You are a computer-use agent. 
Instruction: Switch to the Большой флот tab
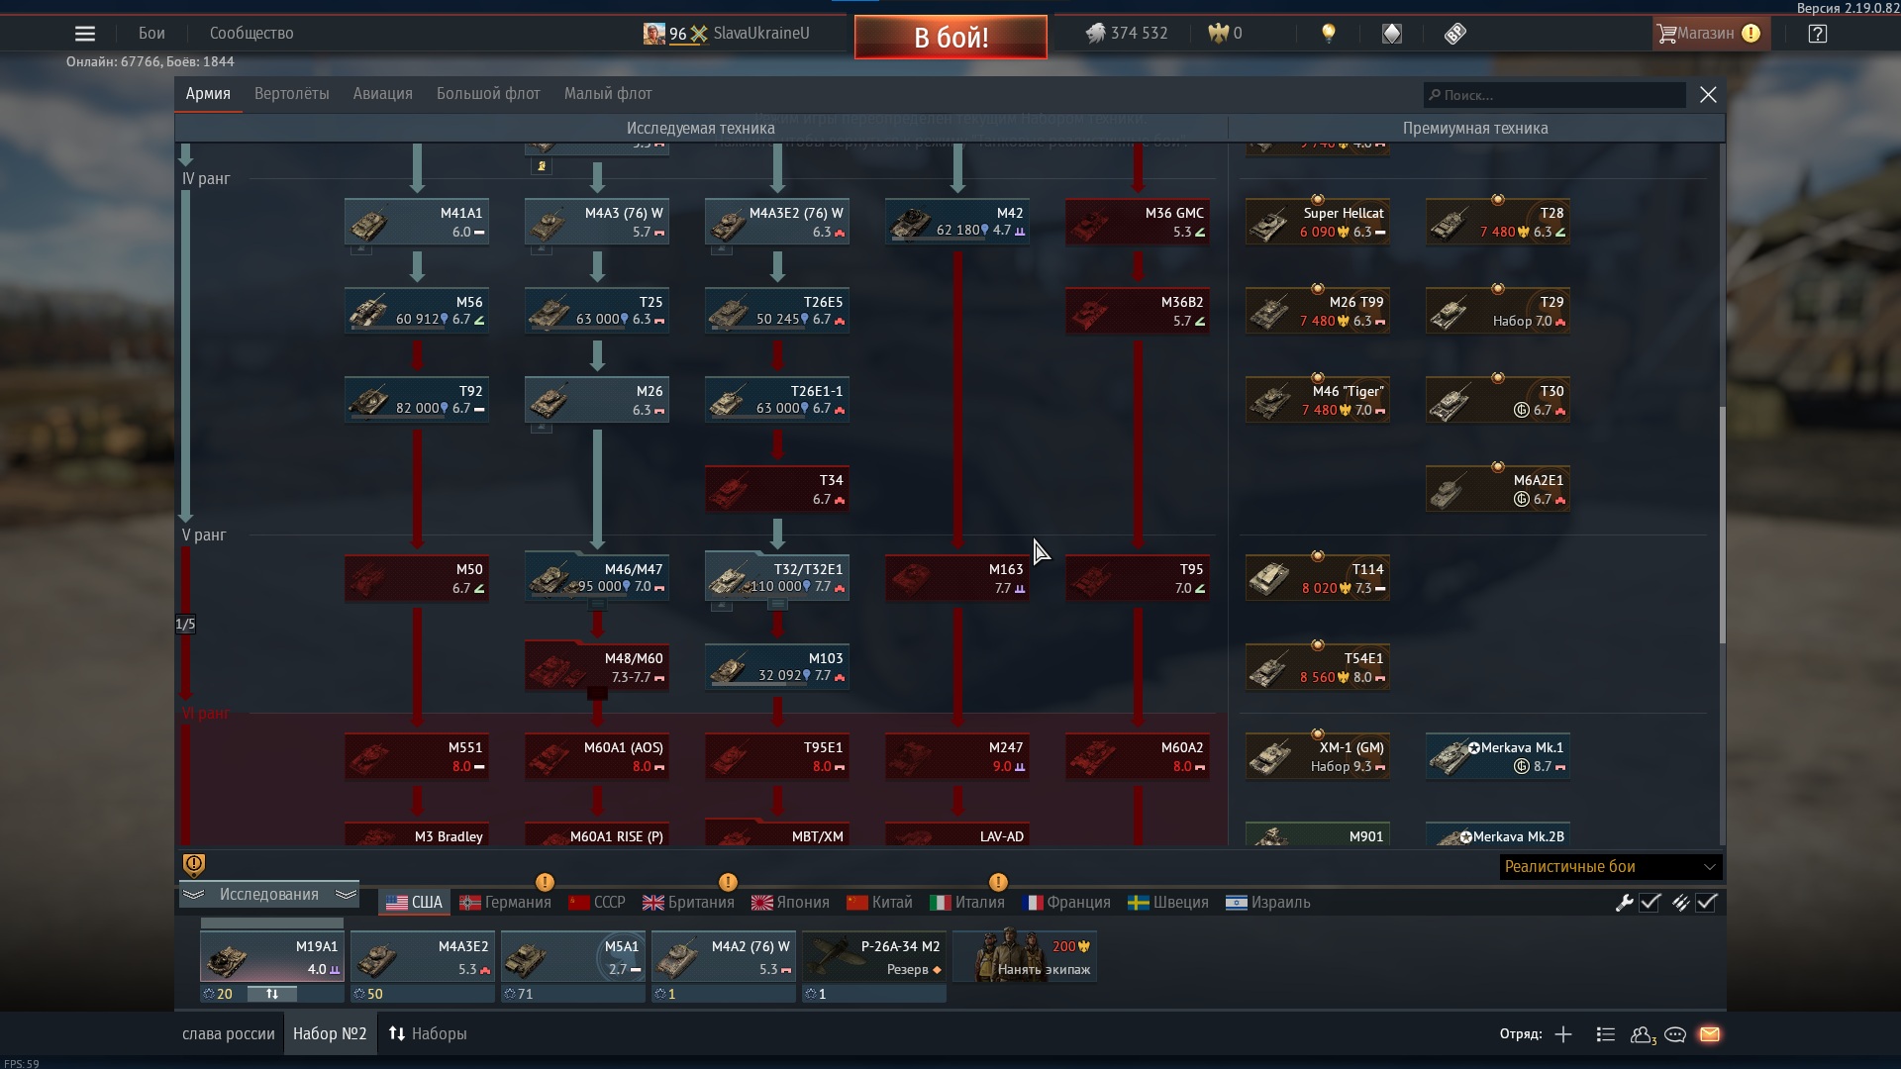coord(488,94)
